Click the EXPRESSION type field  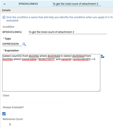click(12, 44)
